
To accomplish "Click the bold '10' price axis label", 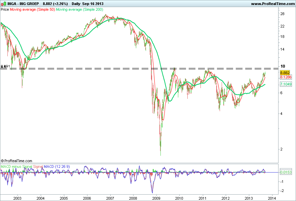I will point(283,66).
